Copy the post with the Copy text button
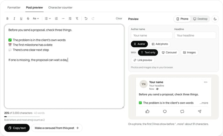Viewport: 223px width, 136px height. click(17, 128)
